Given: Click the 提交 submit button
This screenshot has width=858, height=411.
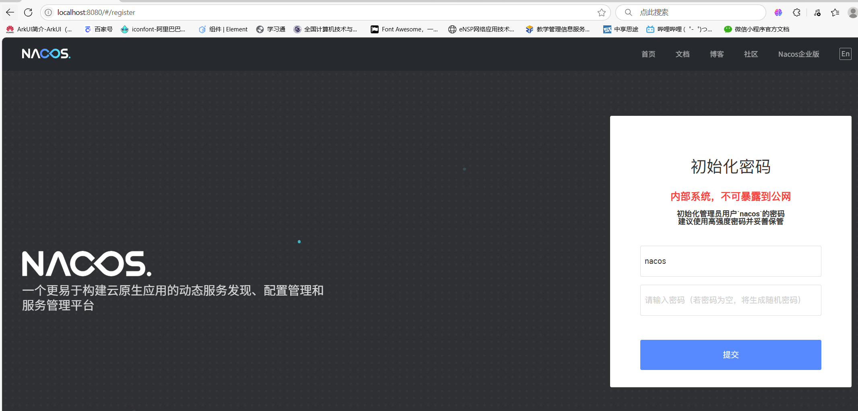Looking at the screenshot, I should (x=731, y=355).
